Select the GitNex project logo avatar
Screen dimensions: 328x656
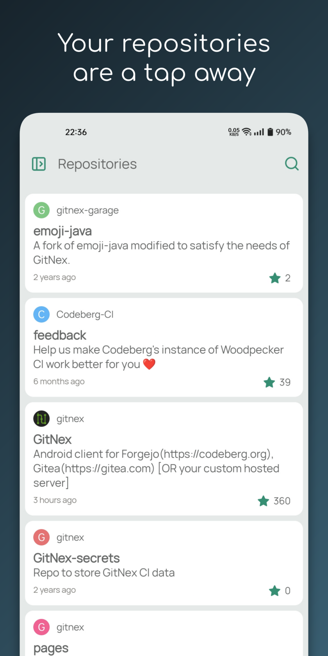tap(41, 418)
